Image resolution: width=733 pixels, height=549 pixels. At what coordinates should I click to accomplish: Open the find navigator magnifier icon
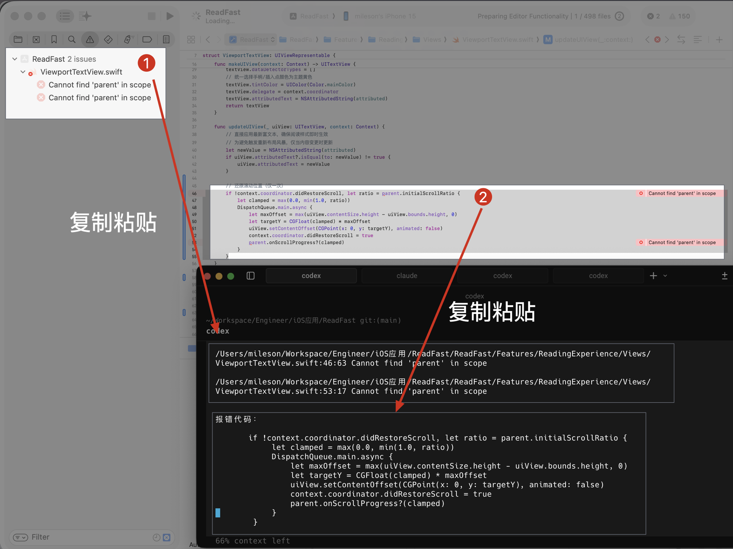point(72,39)
